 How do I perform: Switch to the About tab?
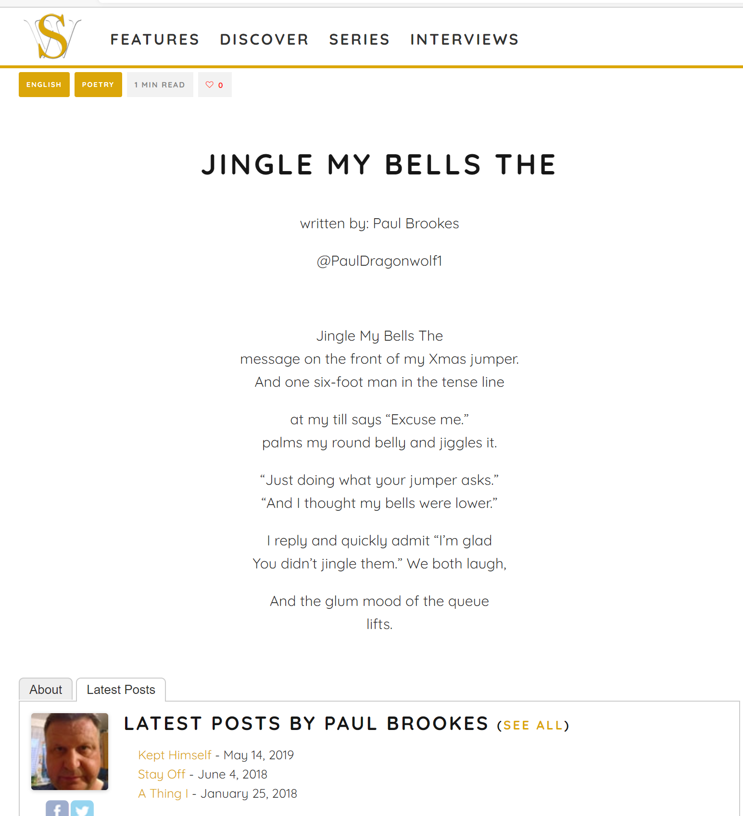click(x=46, y=689)
